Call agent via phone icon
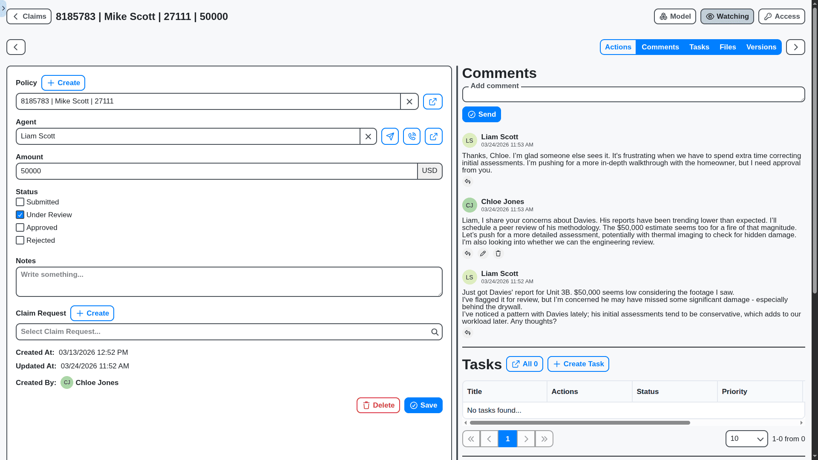 [x=412, y=136]
